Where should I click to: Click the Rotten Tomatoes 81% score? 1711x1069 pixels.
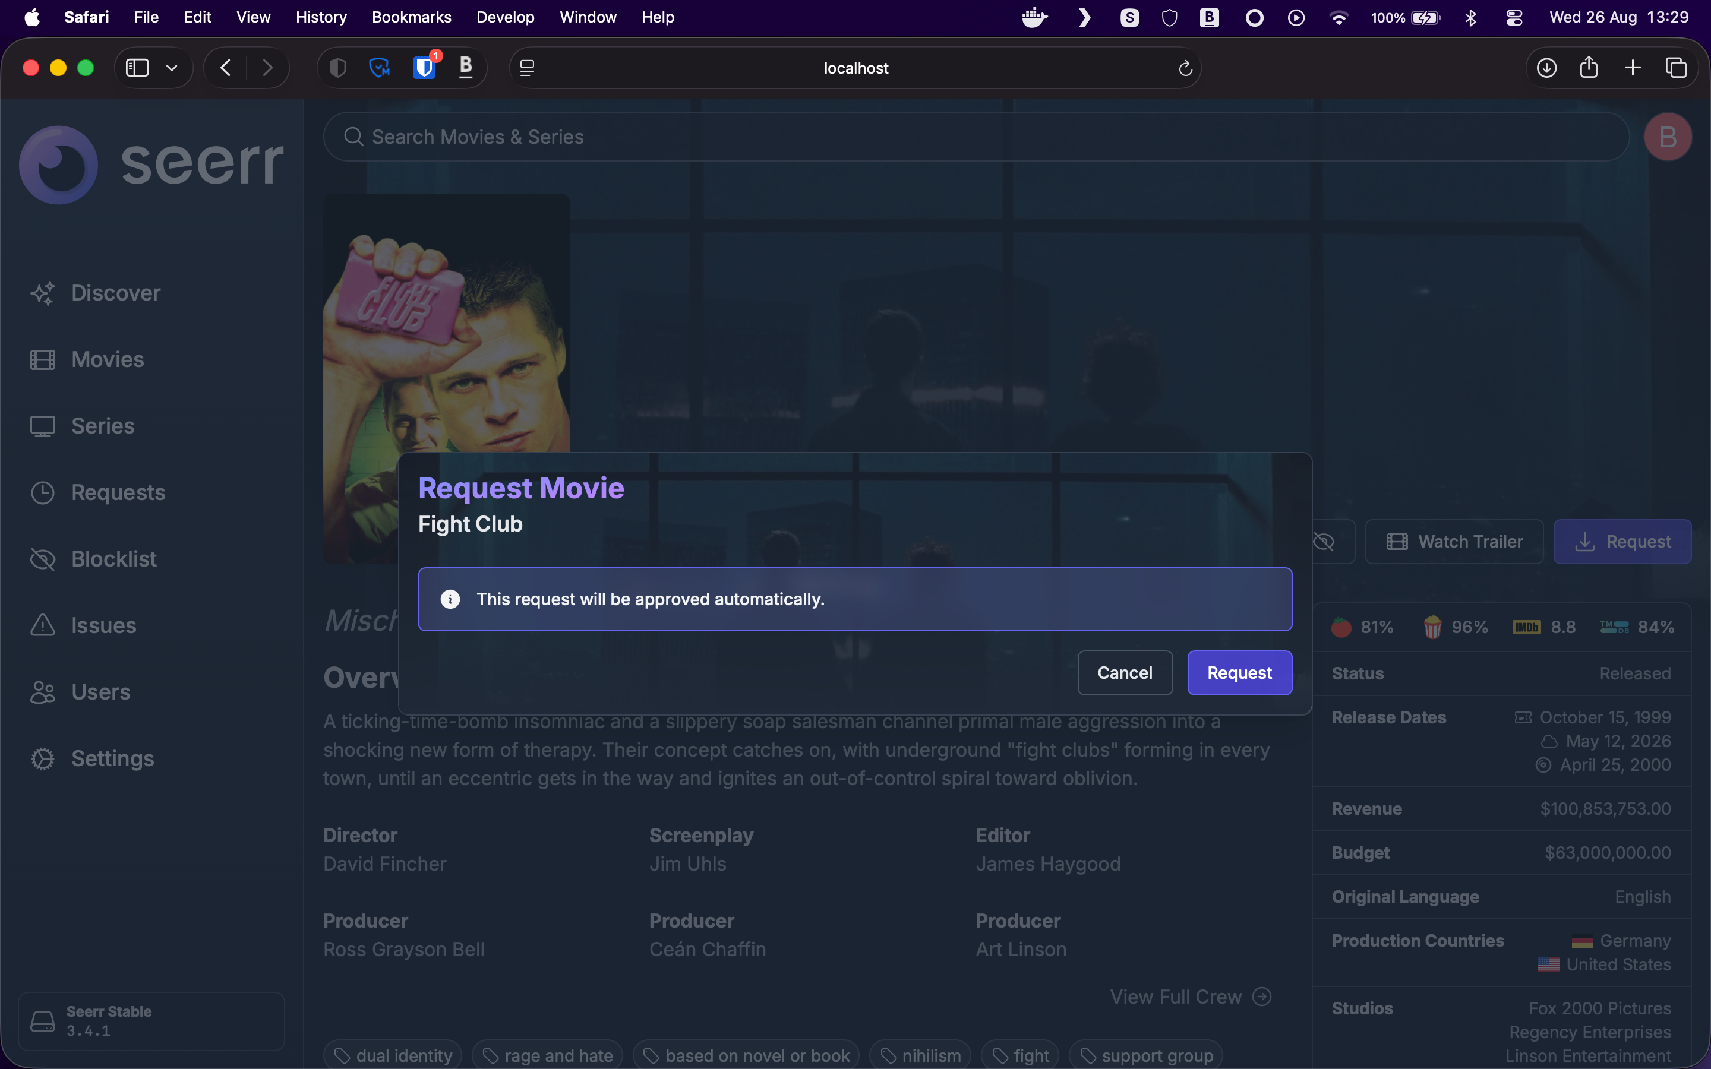(x=1362, y=627)
